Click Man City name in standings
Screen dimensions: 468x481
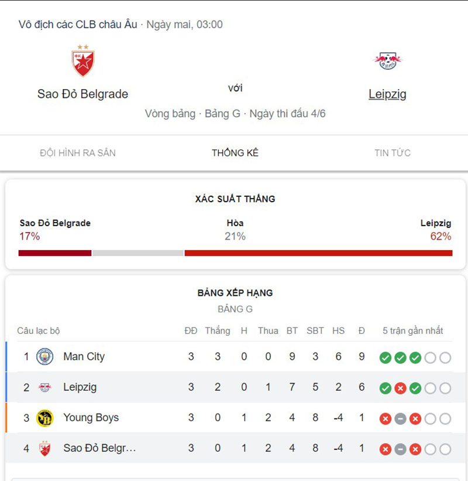[x=84, y=357]
